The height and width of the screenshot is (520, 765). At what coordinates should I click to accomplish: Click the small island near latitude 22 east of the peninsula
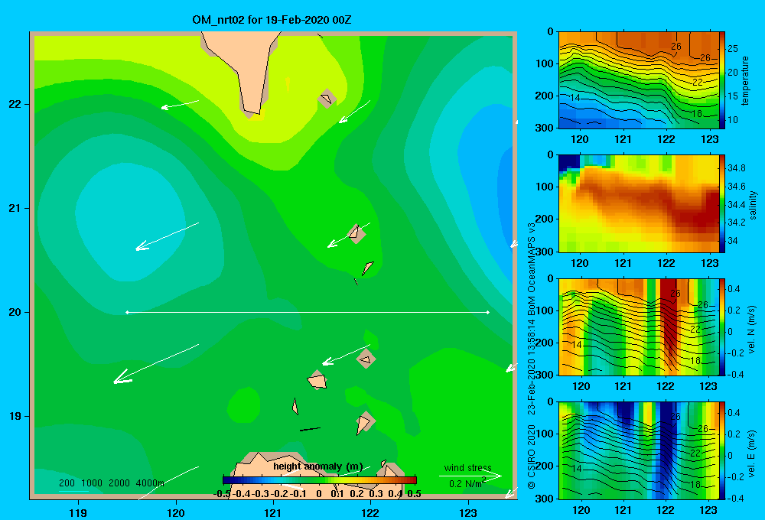point(327,99)
